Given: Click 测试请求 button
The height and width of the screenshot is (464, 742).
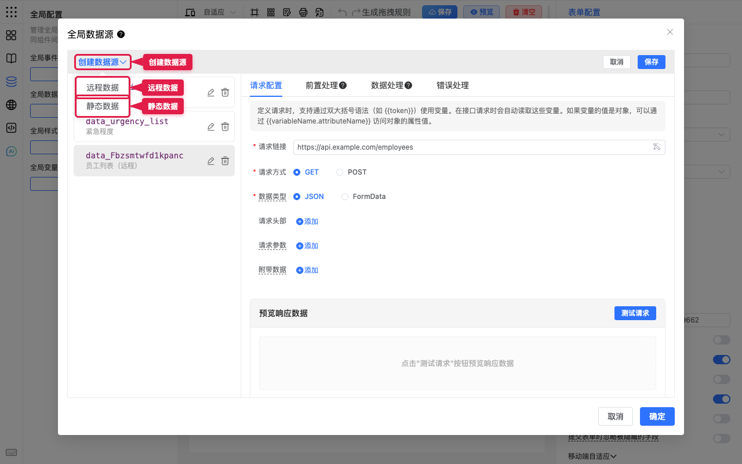Looking at the screenshot, I should tap(635, 313).
